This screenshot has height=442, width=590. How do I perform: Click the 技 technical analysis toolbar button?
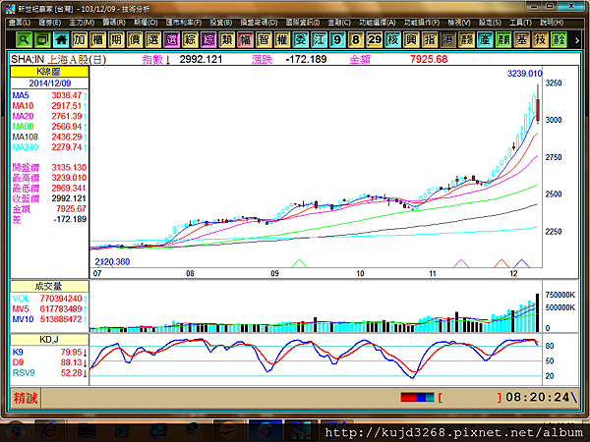point(540,39)
